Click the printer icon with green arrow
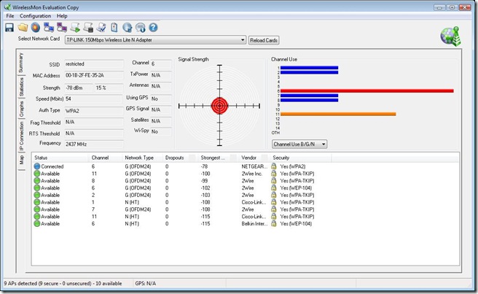 point(75,28)
